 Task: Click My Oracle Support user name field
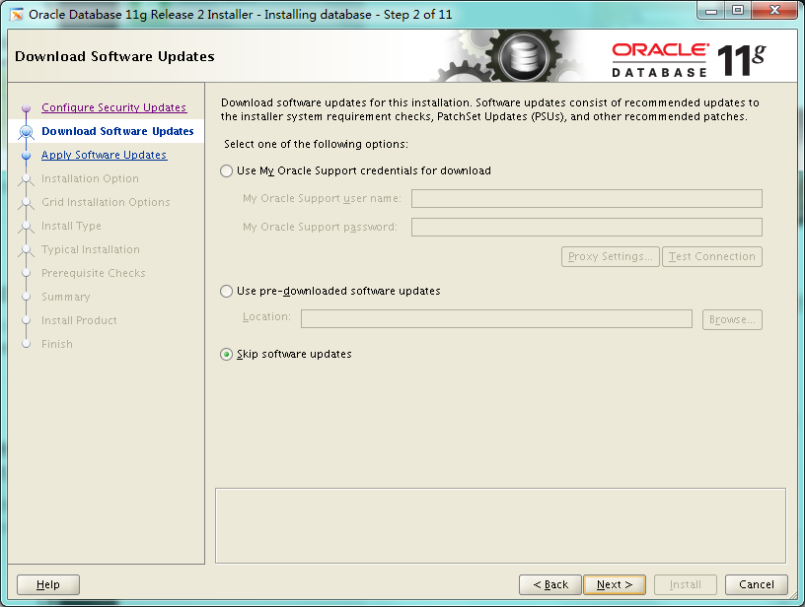(x=586, y=198)
